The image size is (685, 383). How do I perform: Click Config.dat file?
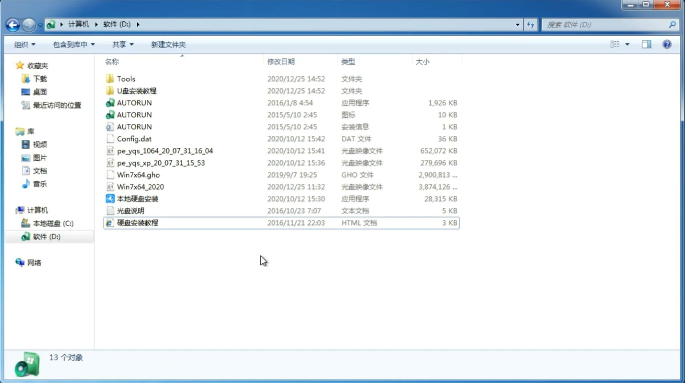tap(134, 138)
